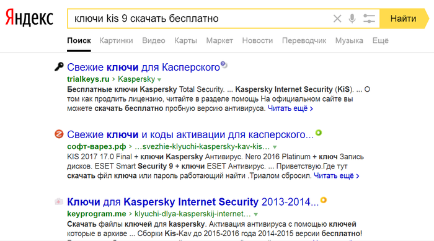Open advanced search settings sliders icon
The image size is (434, 241).
pyautogui.click(x=369, y=19)
